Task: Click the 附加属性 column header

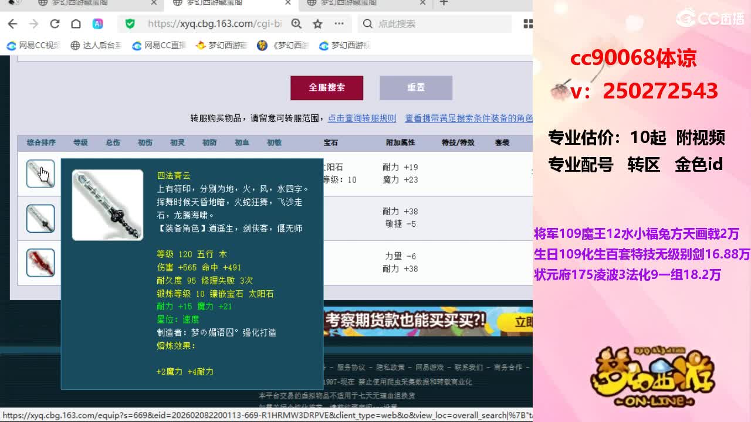Action: [401, 142]
